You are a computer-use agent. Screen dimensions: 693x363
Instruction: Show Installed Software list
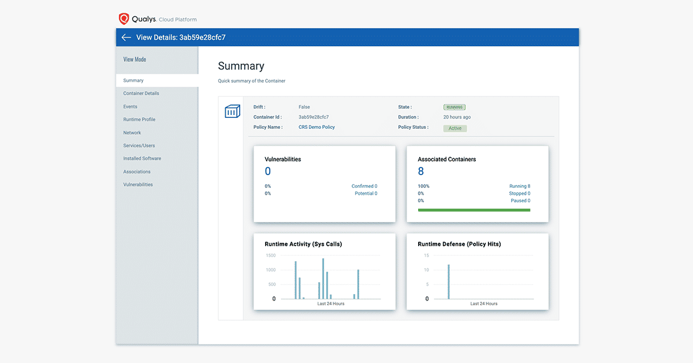pos(142,158)
